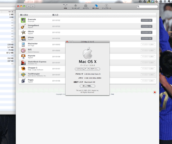Click 詳しい情報 button in About This Mac
This screenshot has height=144, width=172.
tap(87, 86)
